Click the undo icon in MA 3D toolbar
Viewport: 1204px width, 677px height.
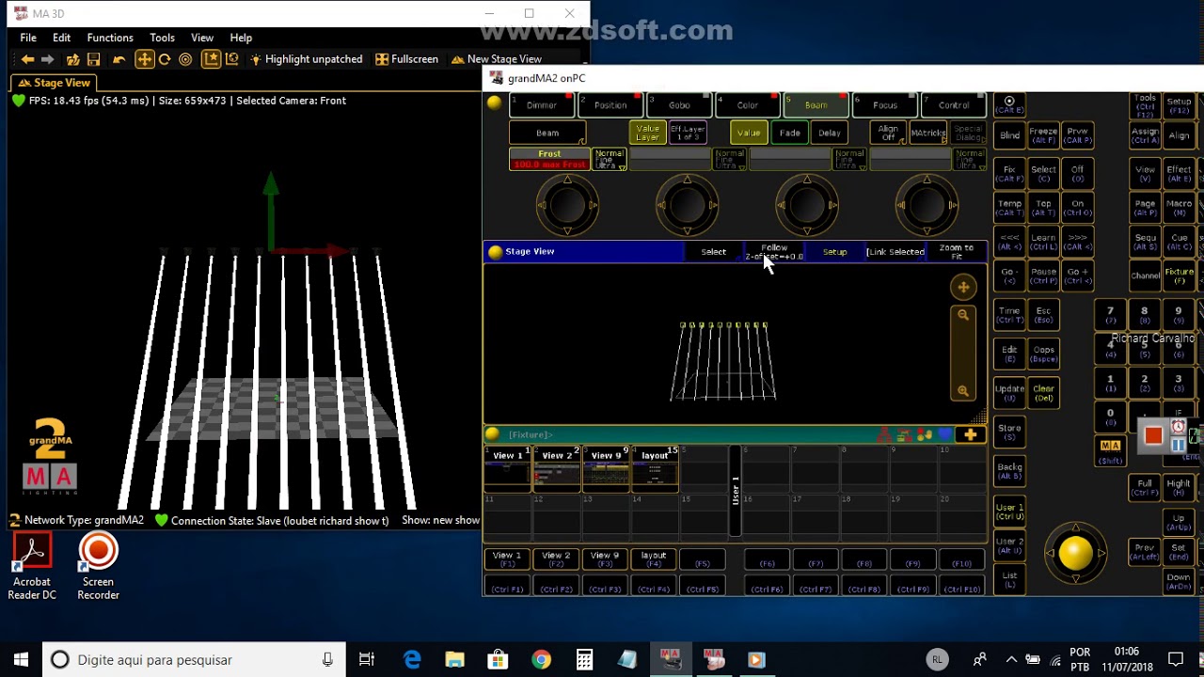(119, 59)
